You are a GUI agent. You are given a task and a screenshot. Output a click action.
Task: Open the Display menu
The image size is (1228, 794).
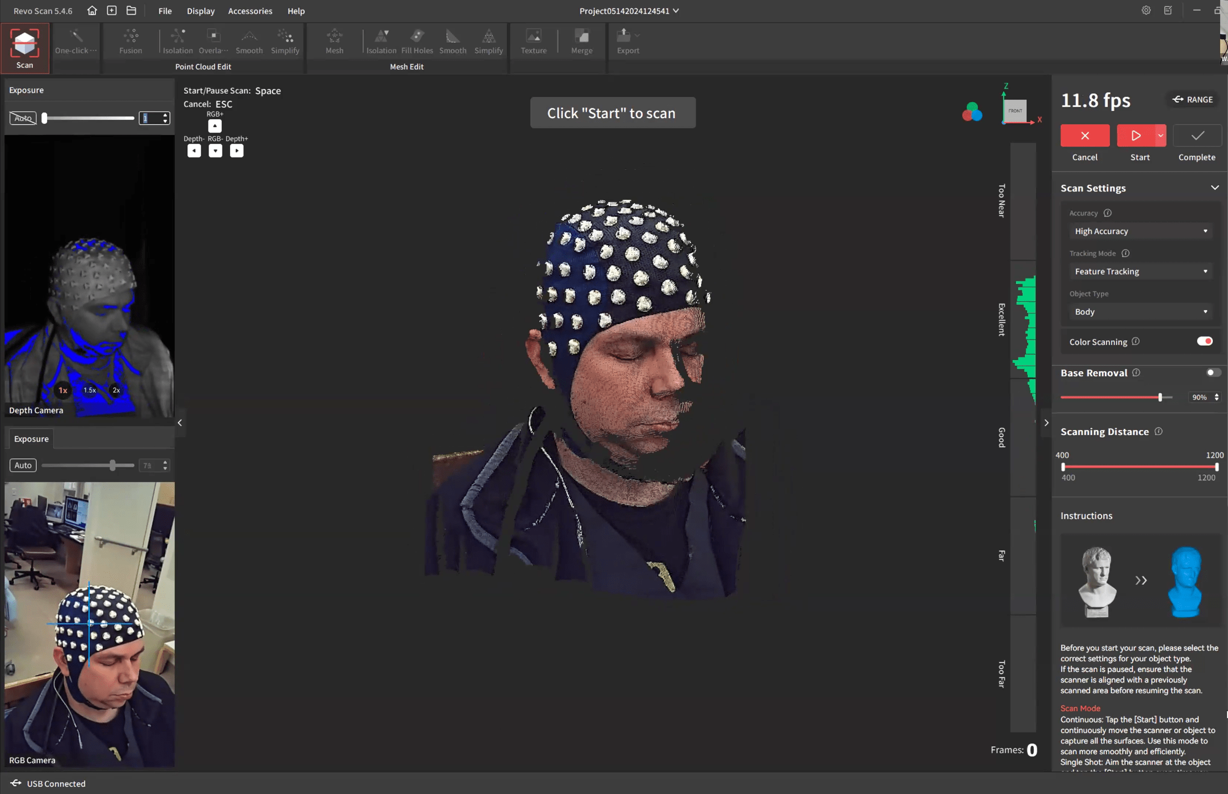pos(200,11)
